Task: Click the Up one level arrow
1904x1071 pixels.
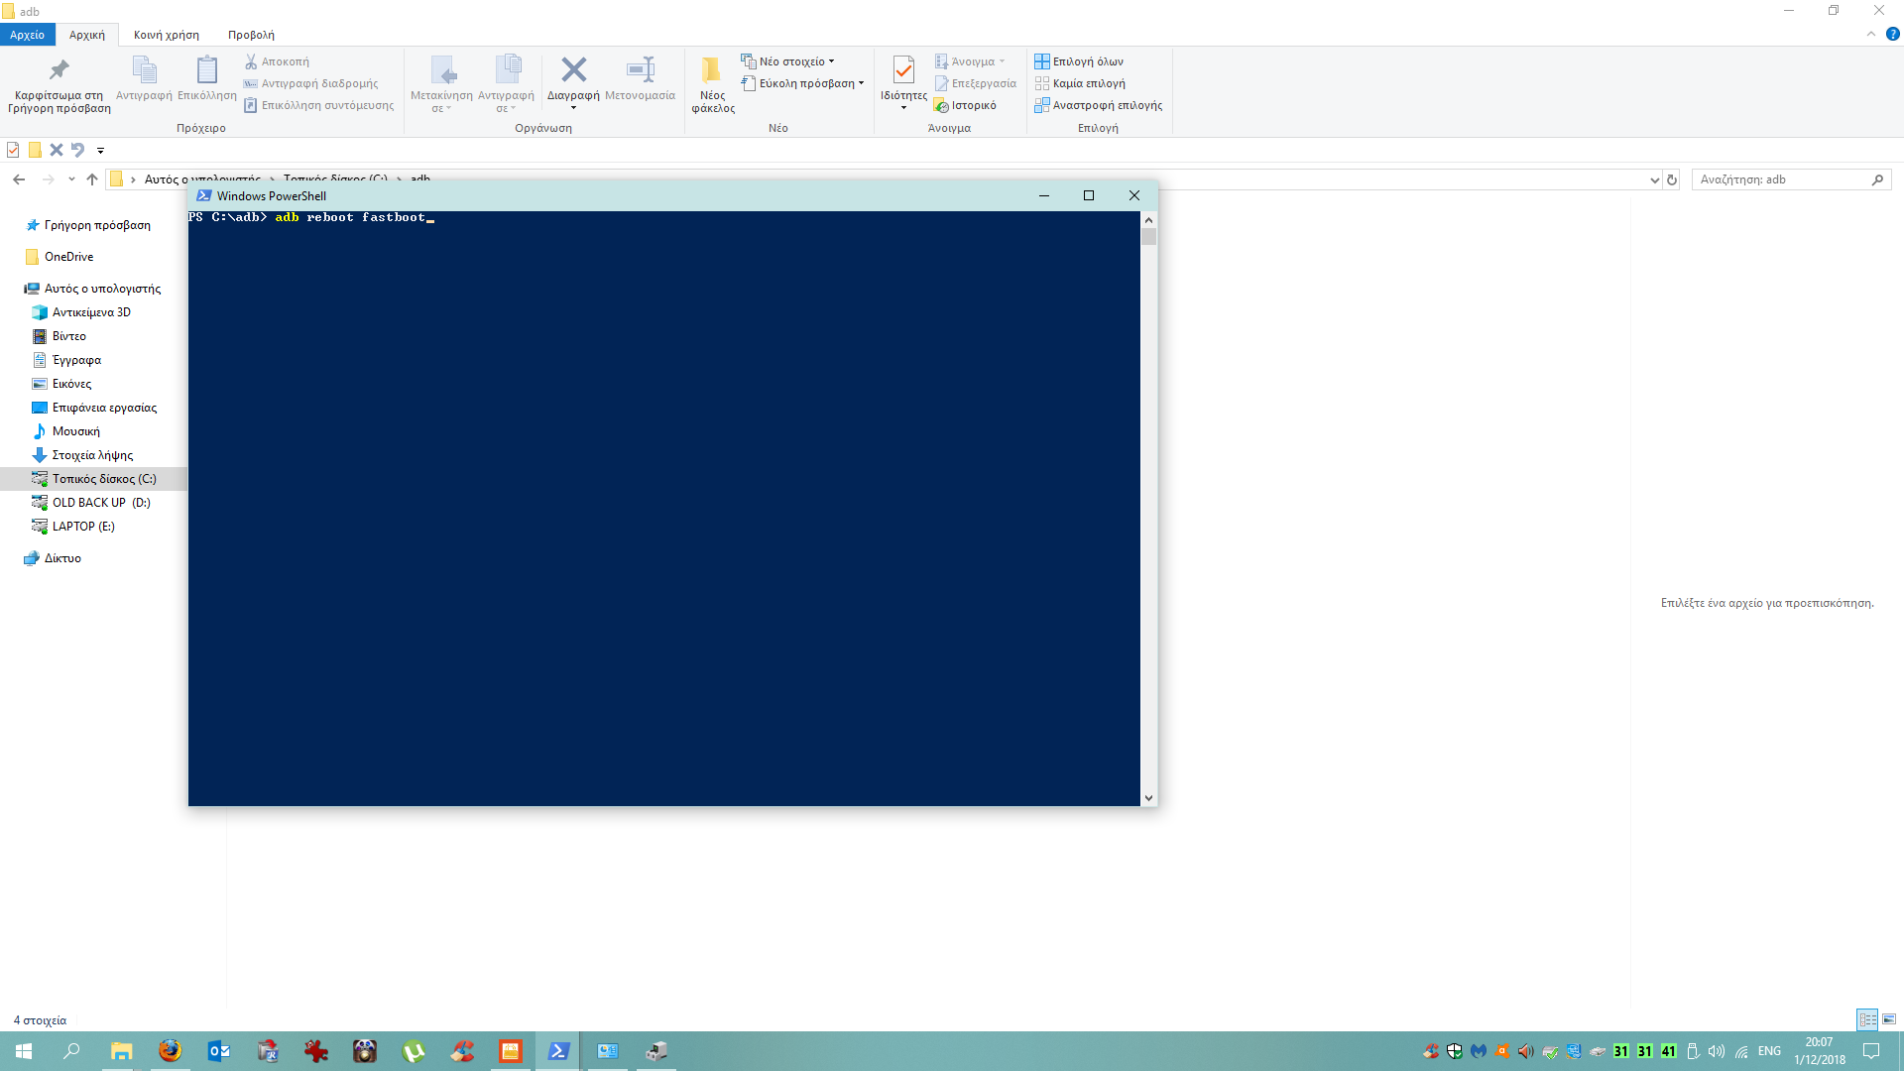Action: coord(92,179)
